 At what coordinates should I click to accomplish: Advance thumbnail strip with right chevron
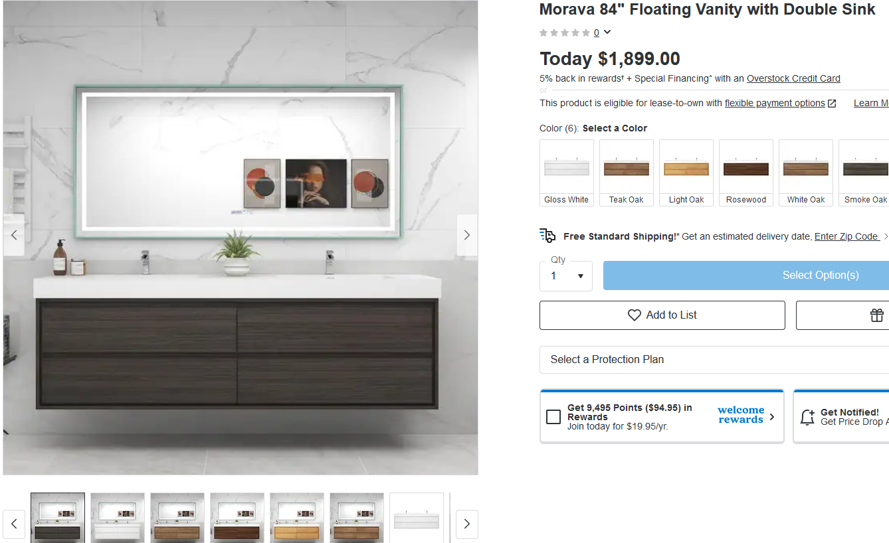tap(466, 524)
